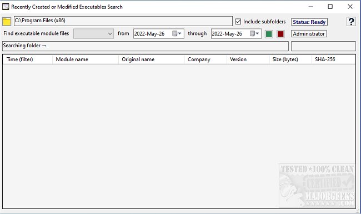Open the yellow folder browse icon

7,22
